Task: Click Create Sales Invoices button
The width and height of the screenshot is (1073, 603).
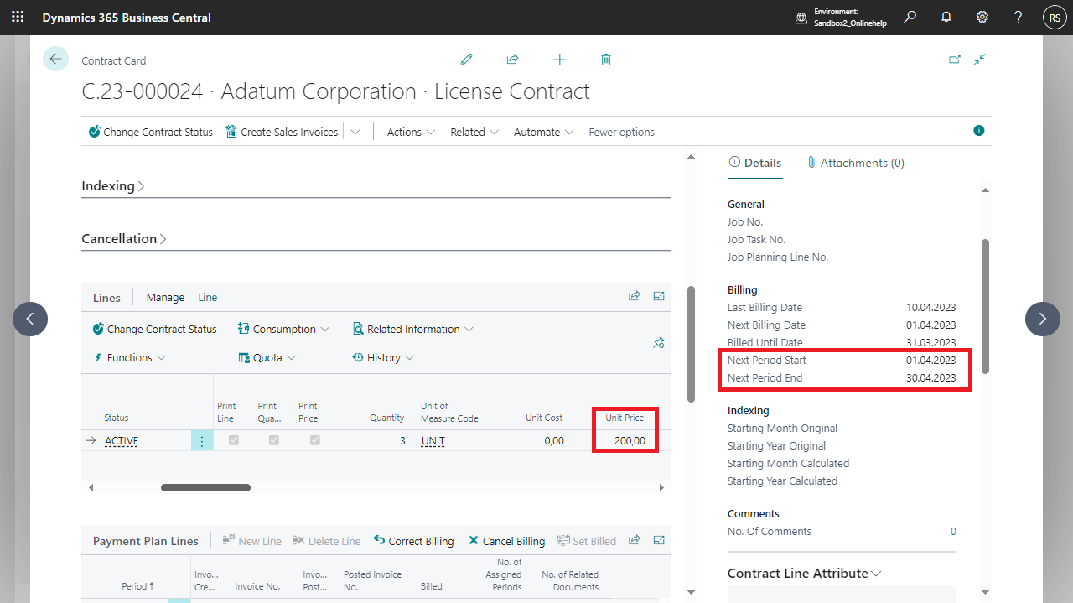Action: (282, 132)
